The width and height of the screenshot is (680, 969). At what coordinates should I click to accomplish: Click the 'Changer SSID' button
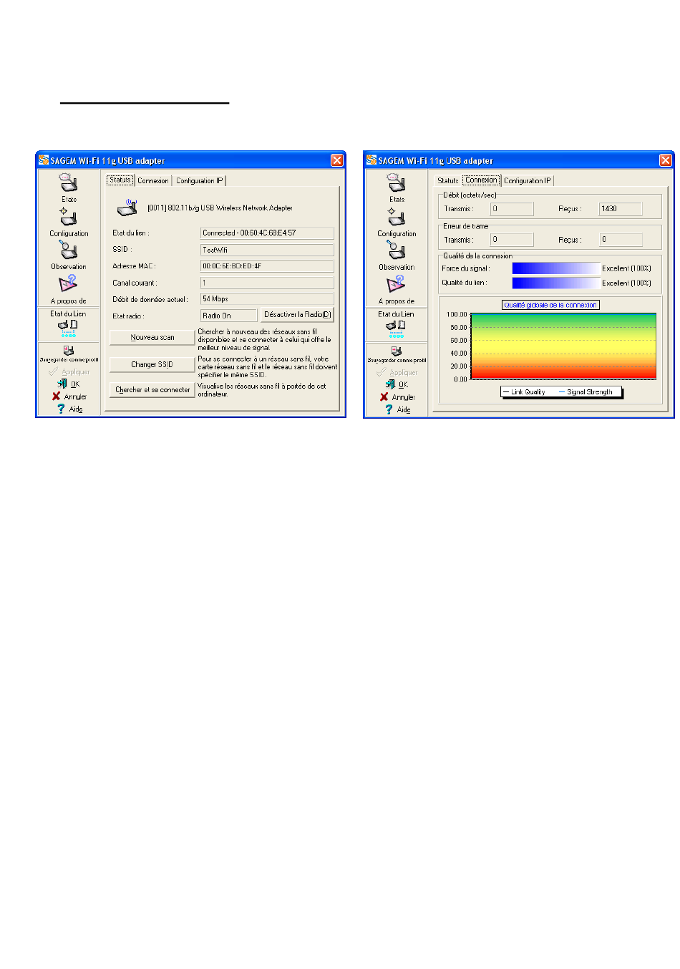tap(152, 364)
